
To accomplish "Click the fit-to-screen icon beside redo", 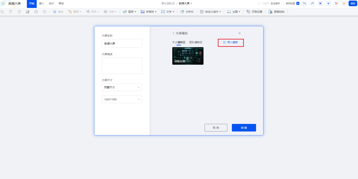I will click(320, 3).
